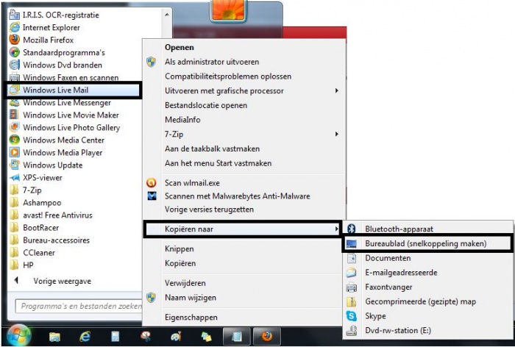Click the Bluetooth-apparaat icon
Viewport: 515px width, 347px height.
coord(352,229)
